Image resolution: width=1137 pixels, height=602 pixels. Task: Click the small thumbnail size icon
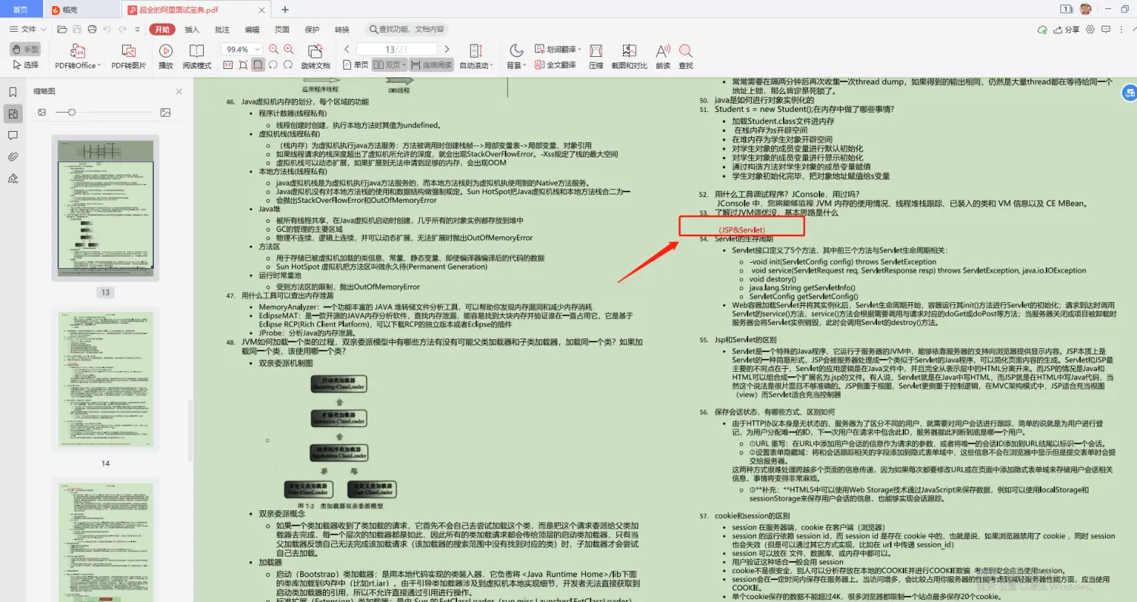42,112
